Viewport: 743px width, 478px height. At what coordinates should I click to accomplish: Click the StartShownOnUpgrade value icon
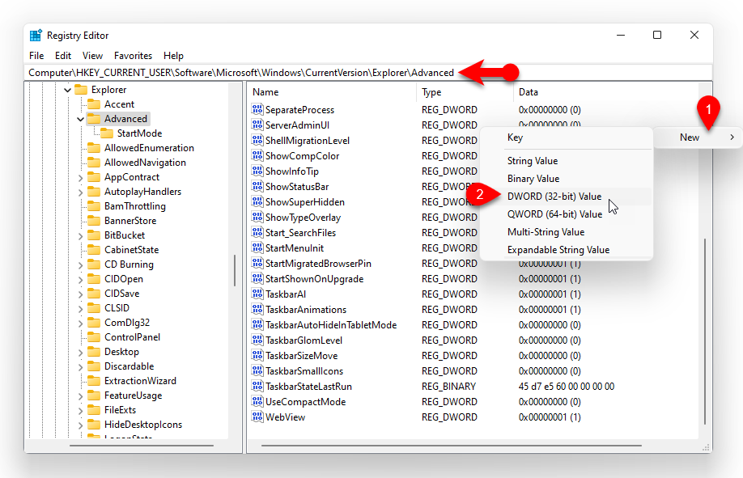click(257, 278)
